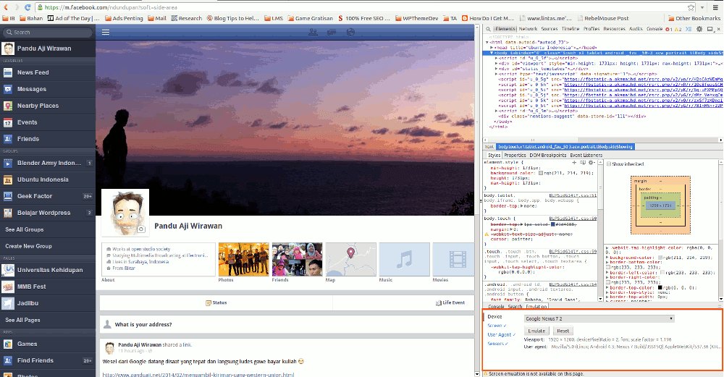Open Other Bookmarks folder
This screenshot has width=724, height=377.
coord(694,19)
